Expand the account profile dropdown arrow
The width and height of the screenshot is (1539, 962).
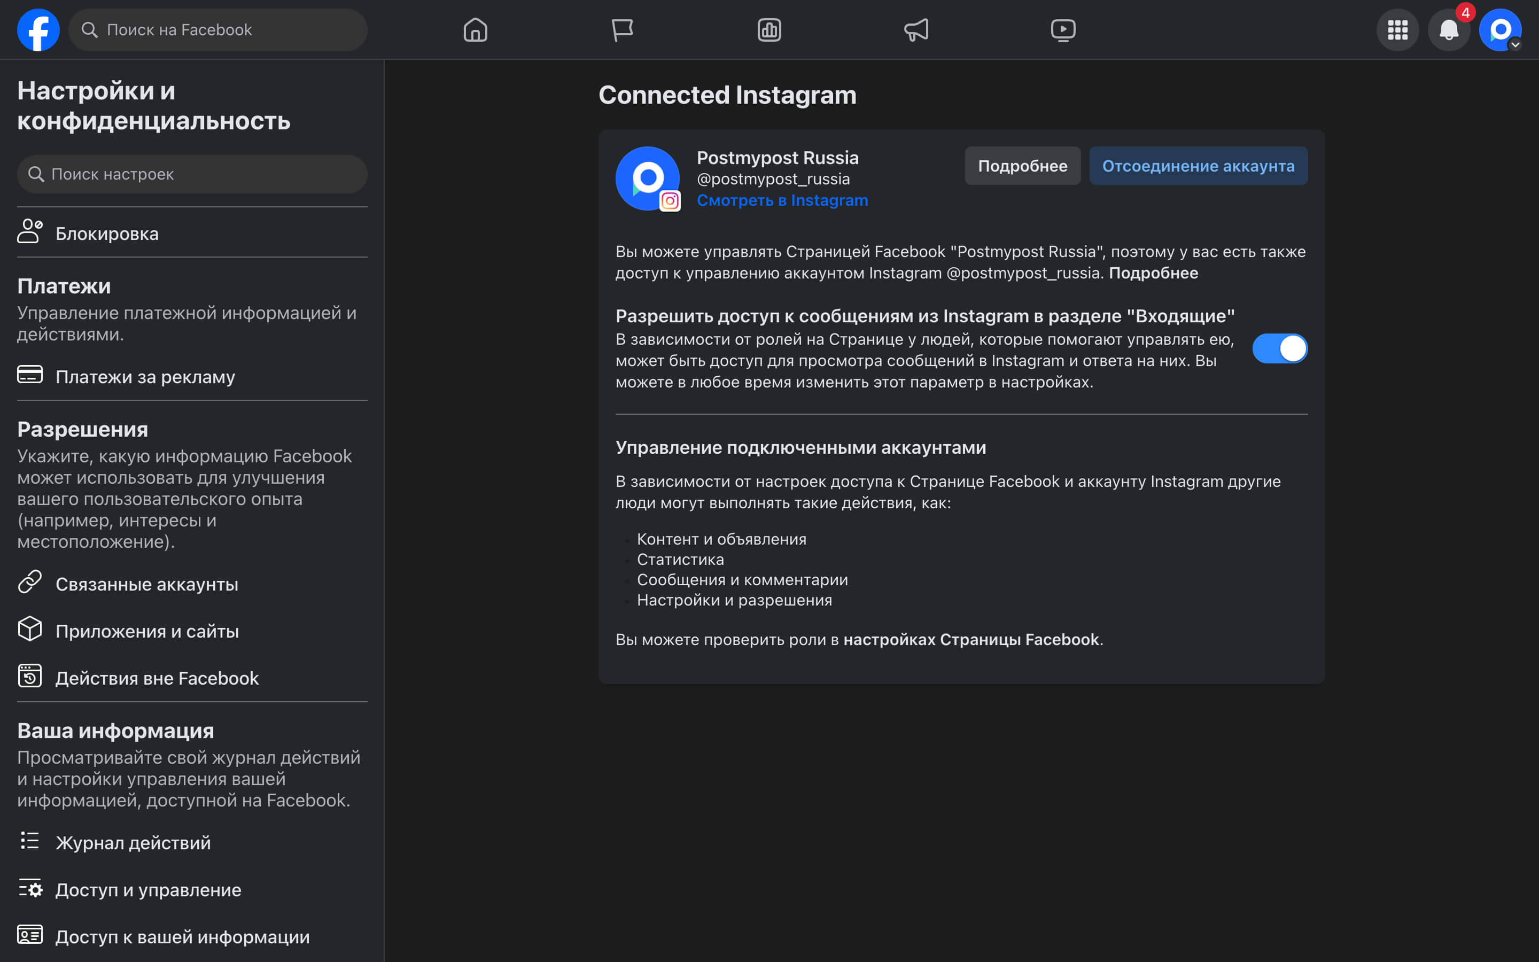(x=1515, y=44)
